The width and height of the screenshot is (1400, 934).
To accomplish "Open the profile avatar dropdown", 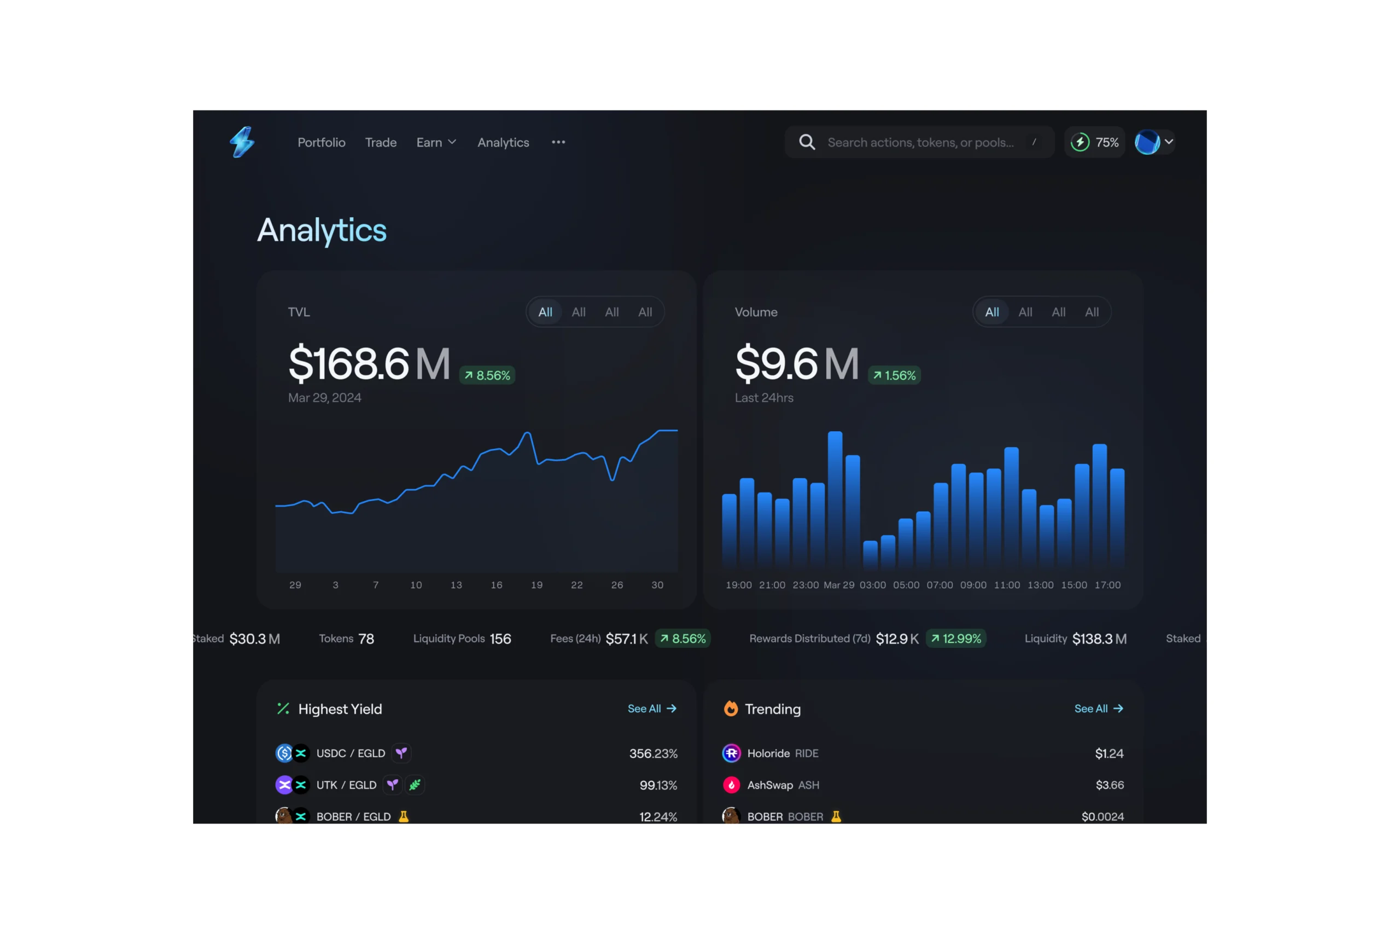I will [x=1153, y=142].
